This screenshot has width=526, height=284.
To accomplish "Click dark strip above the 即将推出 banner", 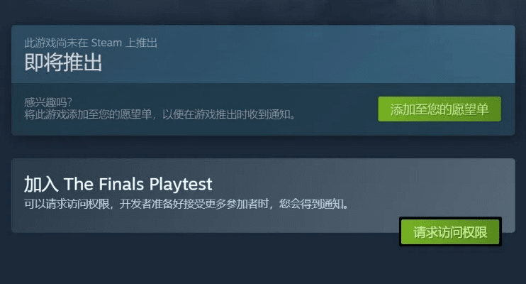I will pyautogui.click(x=263, y=12).
